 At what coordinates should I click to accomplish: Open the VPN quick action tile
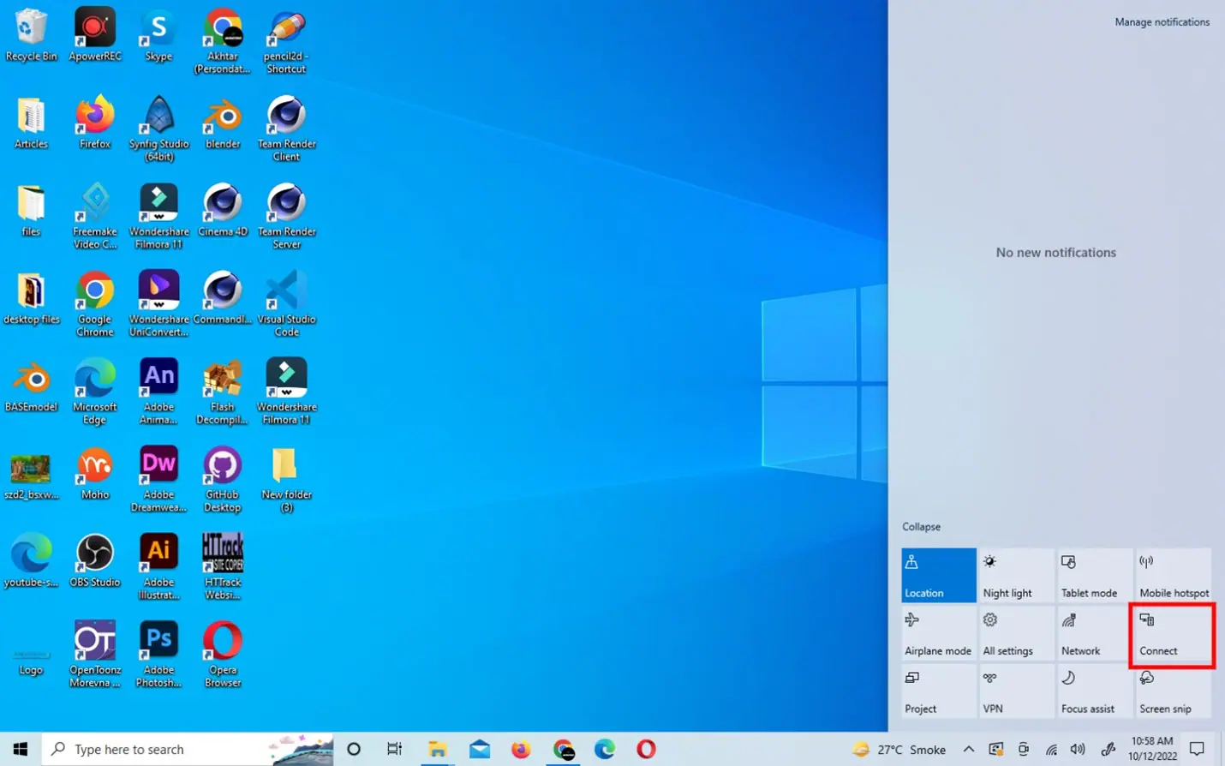(1017, 691)
